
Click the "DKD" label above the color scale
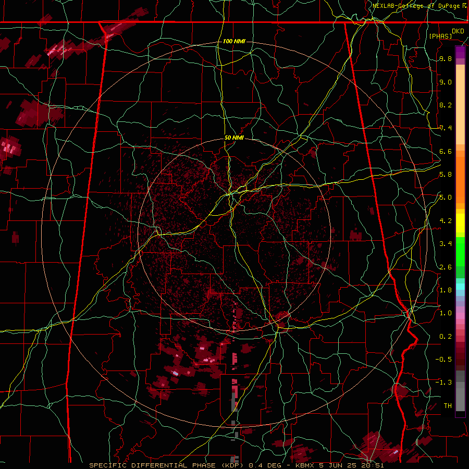click(x=458, y=31)
